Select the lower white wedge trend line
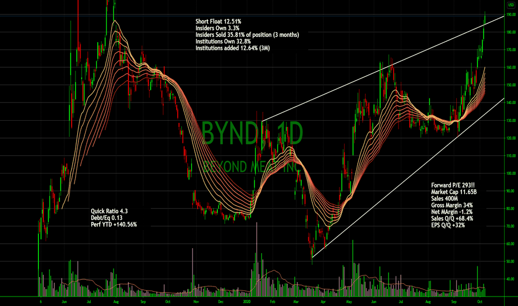518x306 pixels. tap(409, 177)
